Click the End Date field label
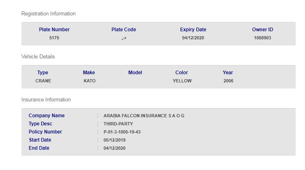 (39, 148)
